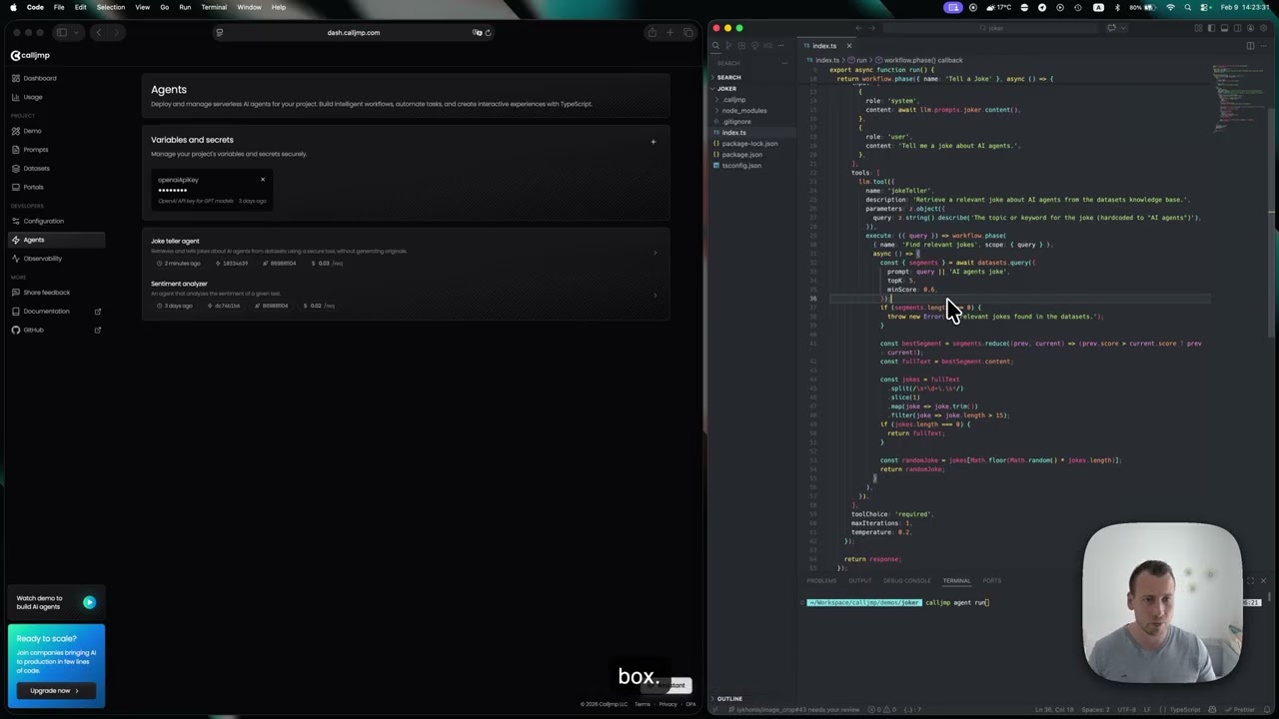Viewport: 1279px width, 719px height.
Task: Reload the dash.calljmp.com page
Action: tap(488, 32)
